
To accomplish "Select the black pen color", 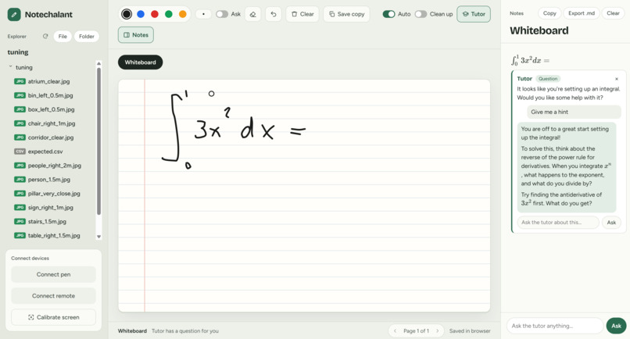I will (x=127, y=14).
